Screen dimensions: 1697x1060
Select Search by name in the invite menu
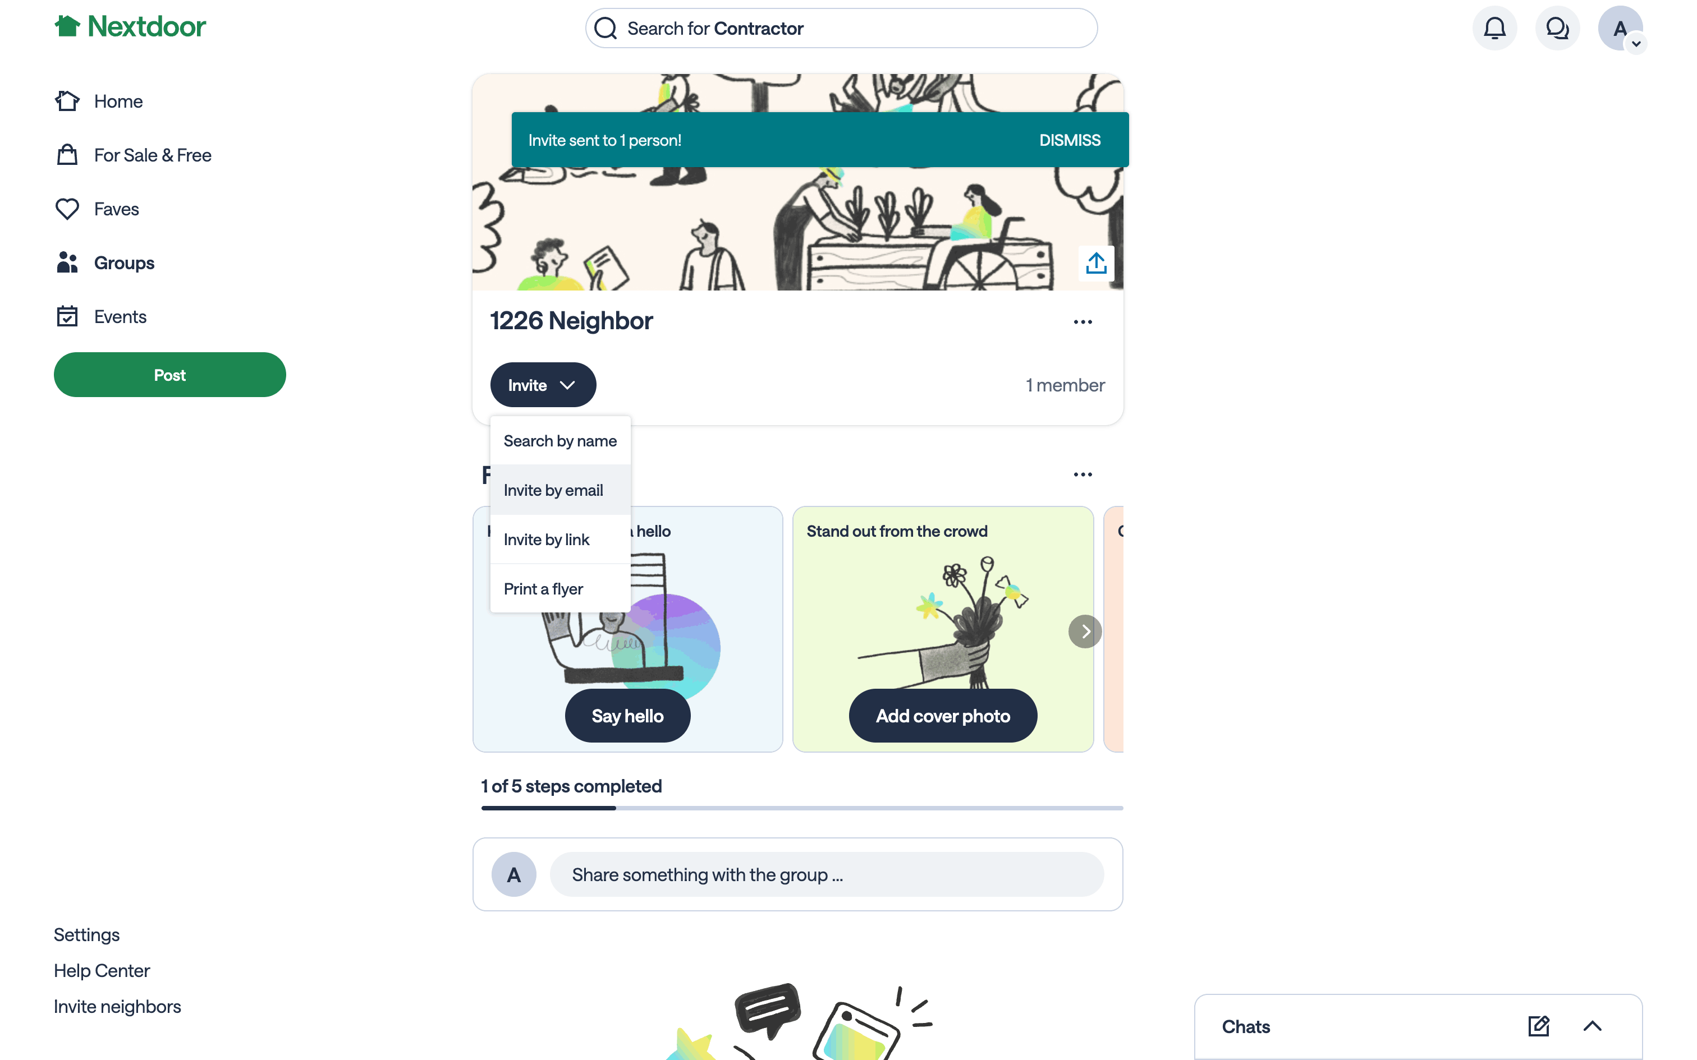[560, 441]
